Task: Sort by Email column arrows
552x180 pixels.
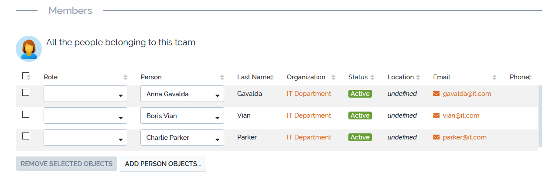Action: point(494,77)
